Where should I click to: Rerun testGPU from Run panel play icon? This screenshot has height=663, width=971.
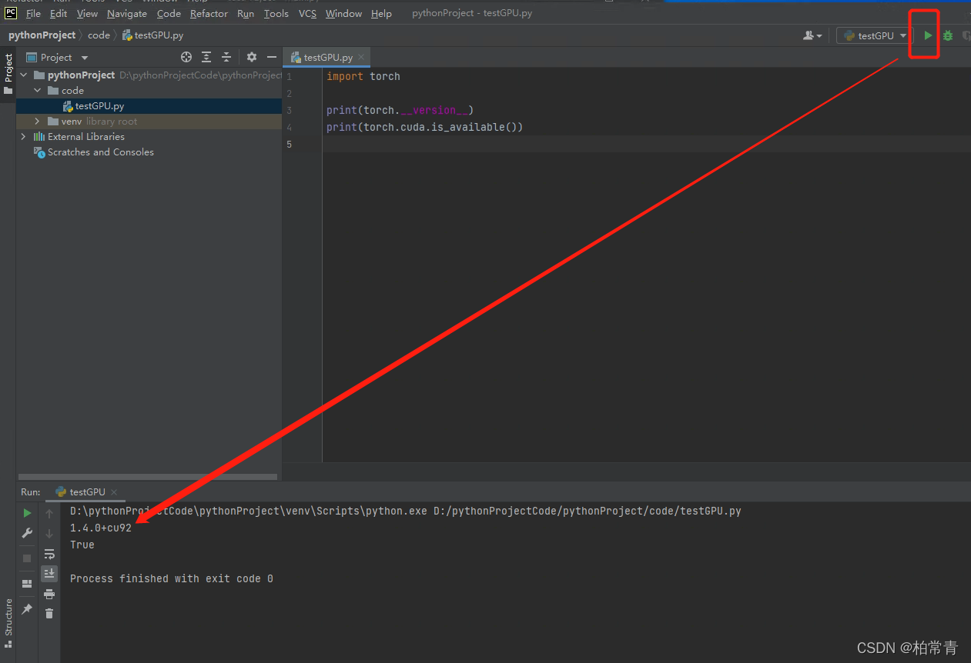coord(27,513)
